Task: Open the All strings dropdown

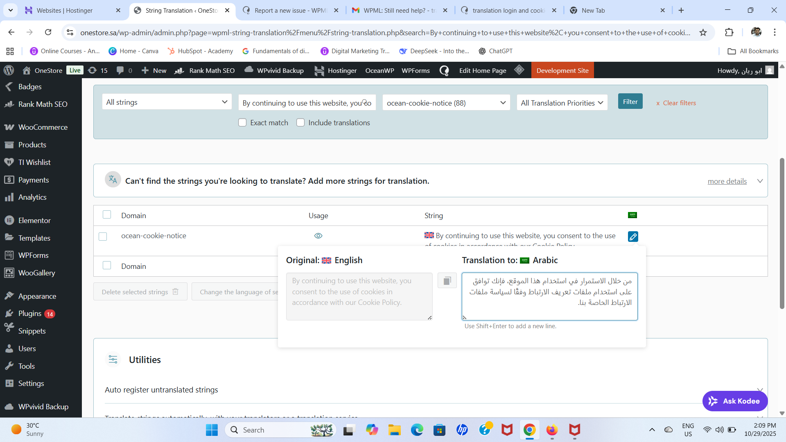Action: pyautogui.click(x=167, y=102)
